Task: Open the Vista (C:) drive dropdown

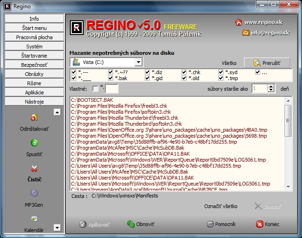Action: coord(138,62)
